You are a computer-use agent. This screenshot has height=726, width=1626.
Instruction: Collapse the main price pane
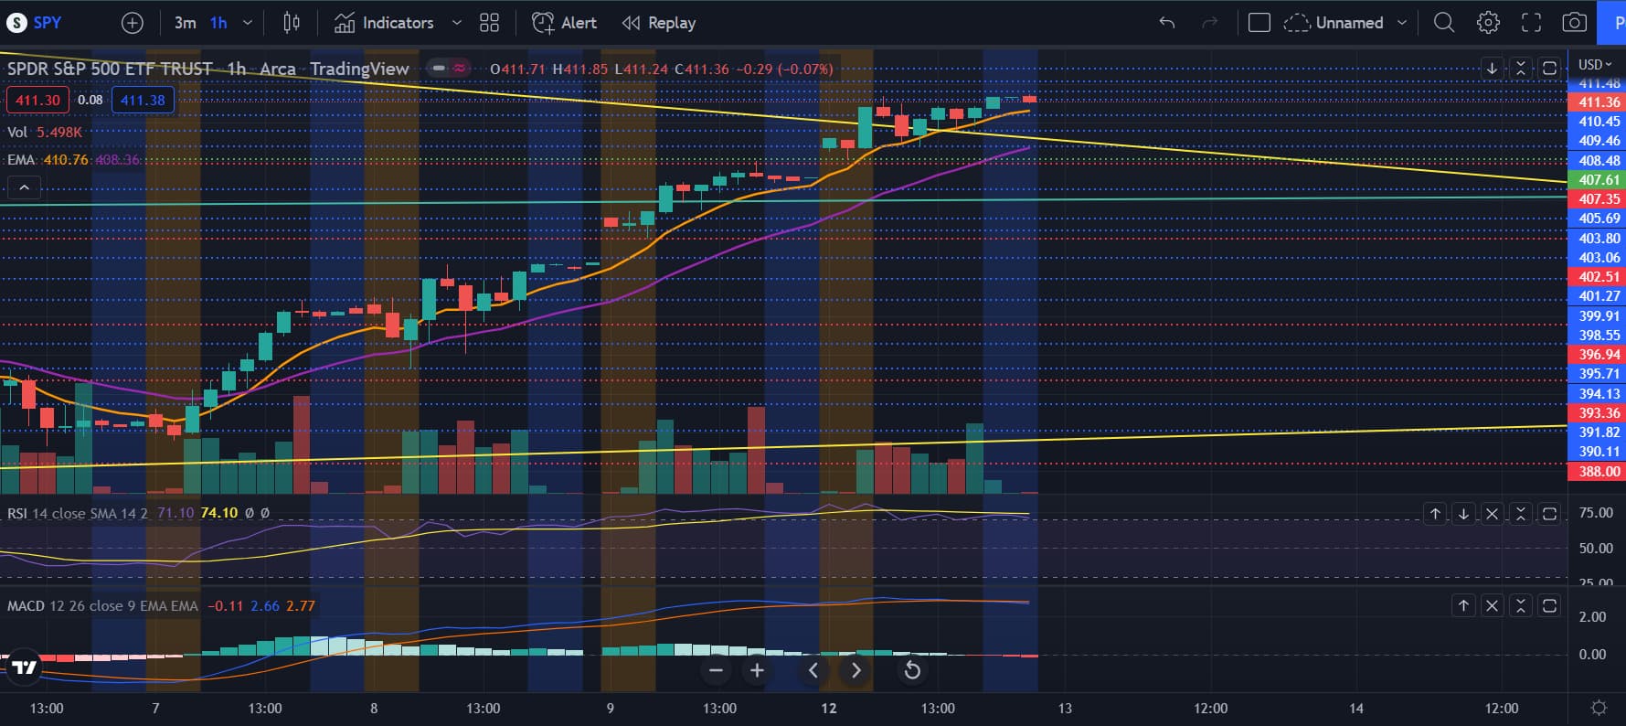point(1521,69)
